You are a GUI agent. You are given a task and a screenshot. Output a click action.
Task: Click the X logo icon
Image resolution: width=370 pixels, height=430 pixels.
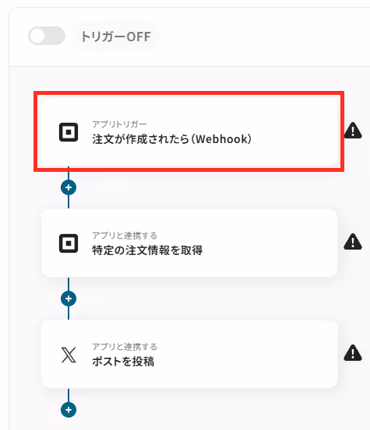[x=69, y=355]
